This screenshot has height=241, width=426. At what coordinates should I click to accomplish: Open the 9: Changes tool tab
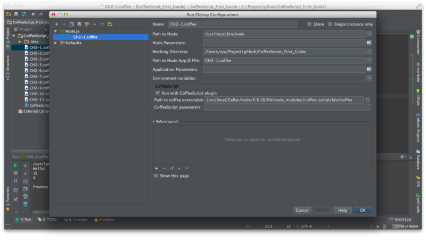tap(76, 219)
